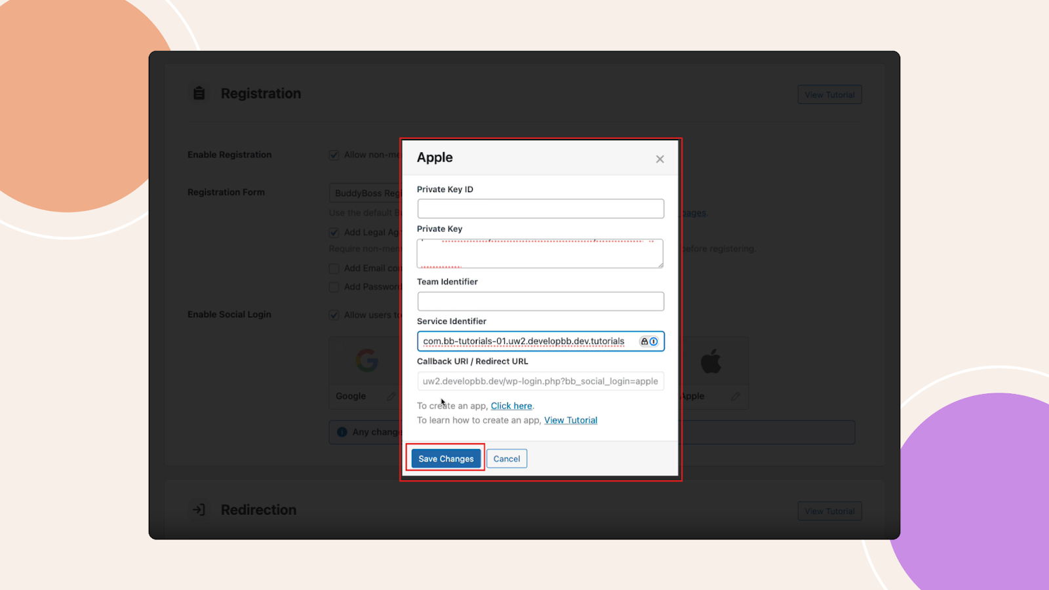Toggle the Add Legal Agreement checkbox
Screen dimensions: 1049x590
(x=334, y=232)
